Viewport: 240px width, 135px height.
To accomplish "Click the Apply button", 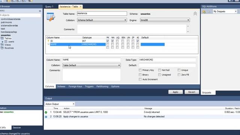I will pyautogui.click(x=175, y=92).
